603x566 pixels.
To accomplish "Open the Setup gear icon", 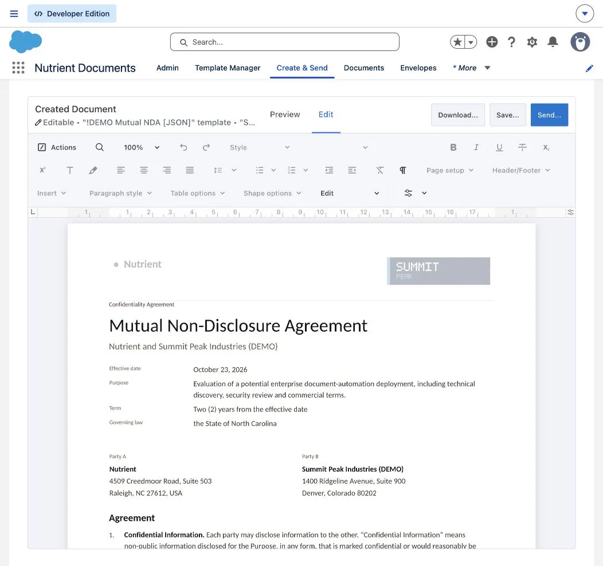I will point(532,42).
